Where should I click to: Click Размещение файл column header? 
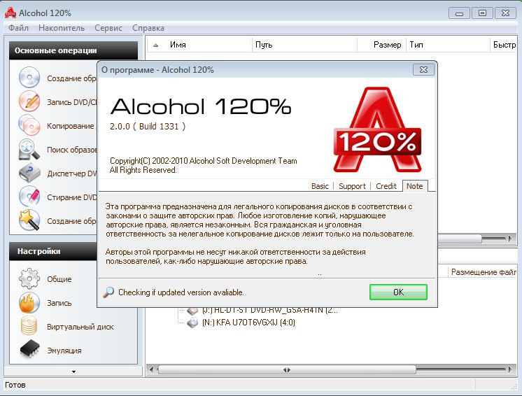pyautogui.click(x=484, y=272)
